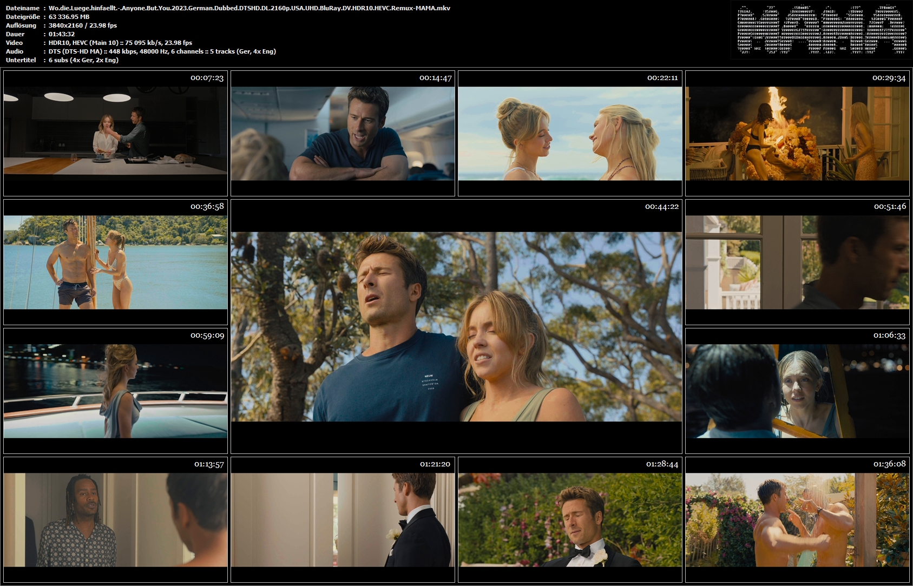The image size is (913, 586).
Task: Click the "Dateiname" label
Action: tap(23, 8)
